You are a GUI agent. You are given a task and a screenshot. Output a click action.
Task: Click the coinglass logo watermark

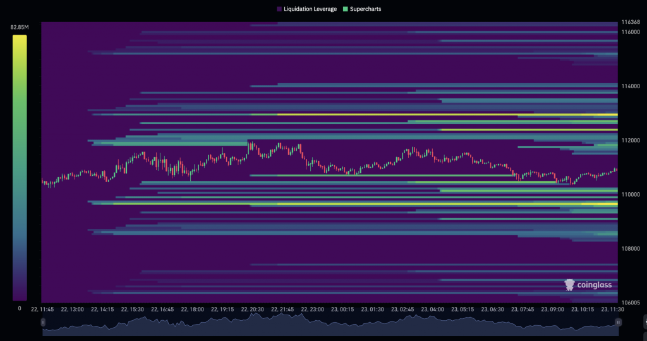(x=588, y=285)
